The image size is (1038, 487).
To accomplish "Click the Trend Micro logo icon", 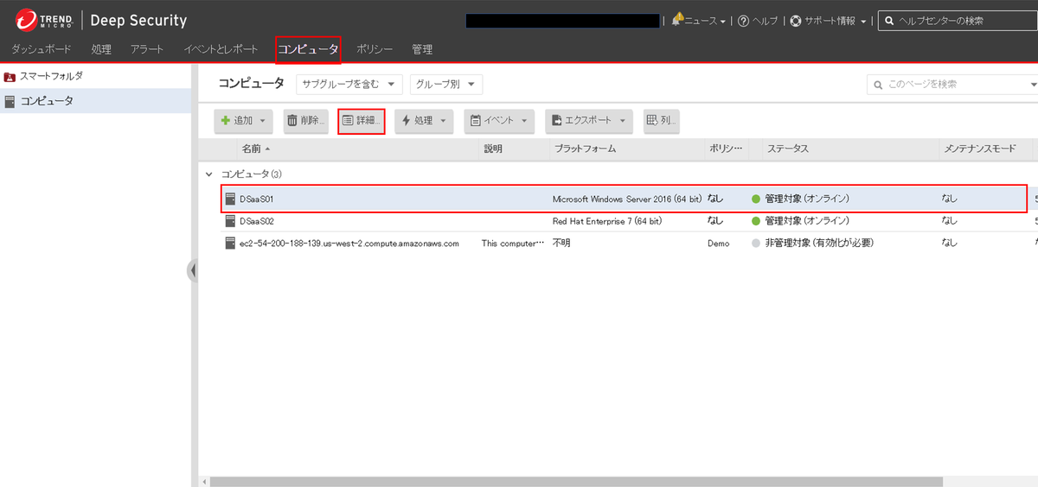I will [26, 20].
